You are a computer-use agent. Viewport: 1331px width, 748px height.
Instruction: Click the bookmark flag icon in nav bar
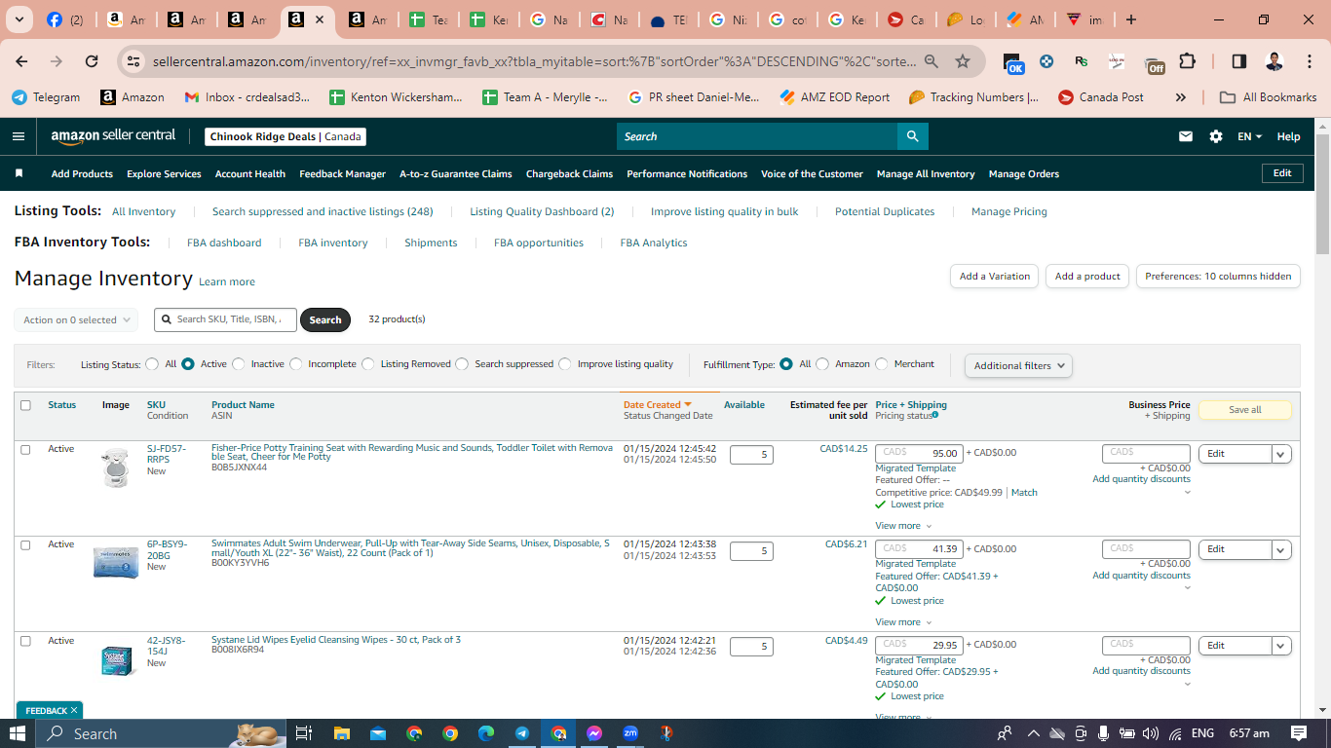[x=19, y=173]
